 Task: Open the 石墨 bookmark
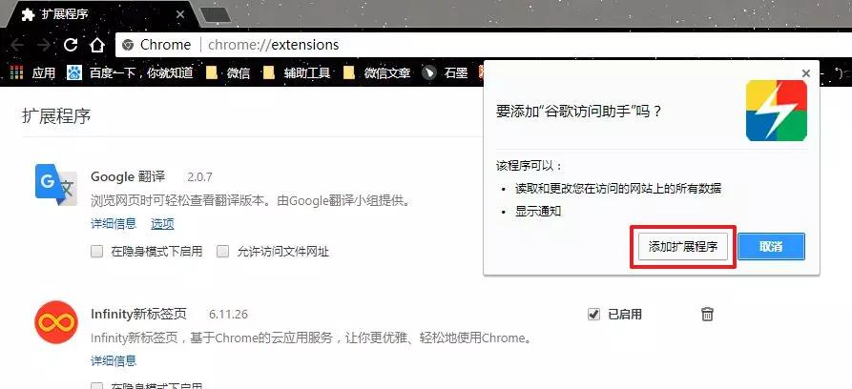tap(446, 72)
